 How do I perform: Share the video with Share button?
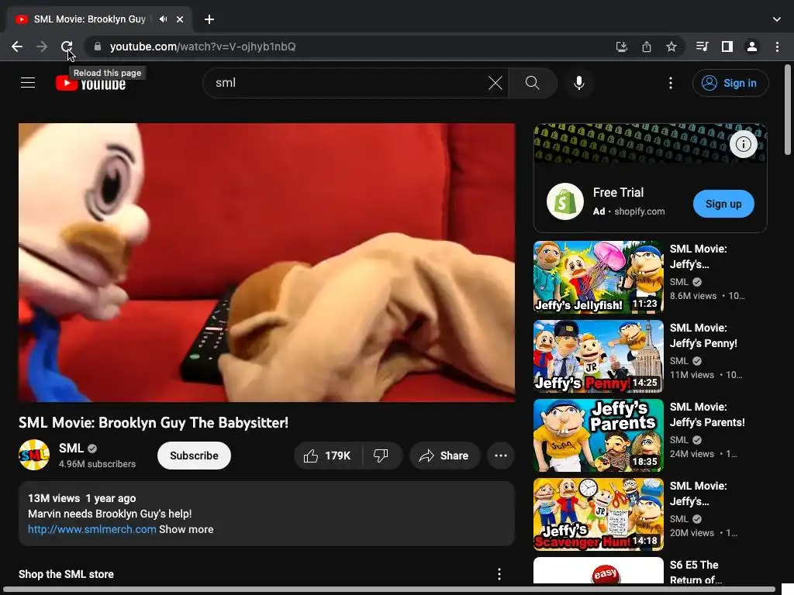[444, 456]
